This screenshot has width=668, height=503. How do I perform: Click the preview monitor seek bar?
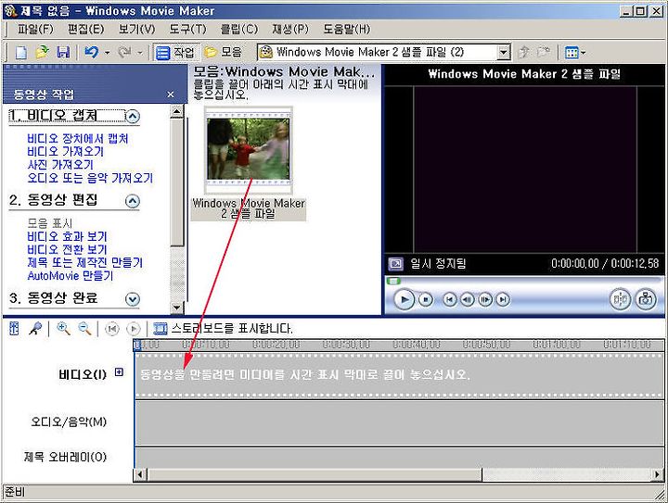(524, 281)
